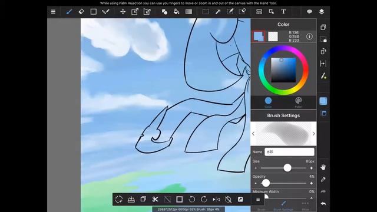Click the first icon, a dashed circle with a small eraser
The image size is (377, 212).
click(119, 199)
